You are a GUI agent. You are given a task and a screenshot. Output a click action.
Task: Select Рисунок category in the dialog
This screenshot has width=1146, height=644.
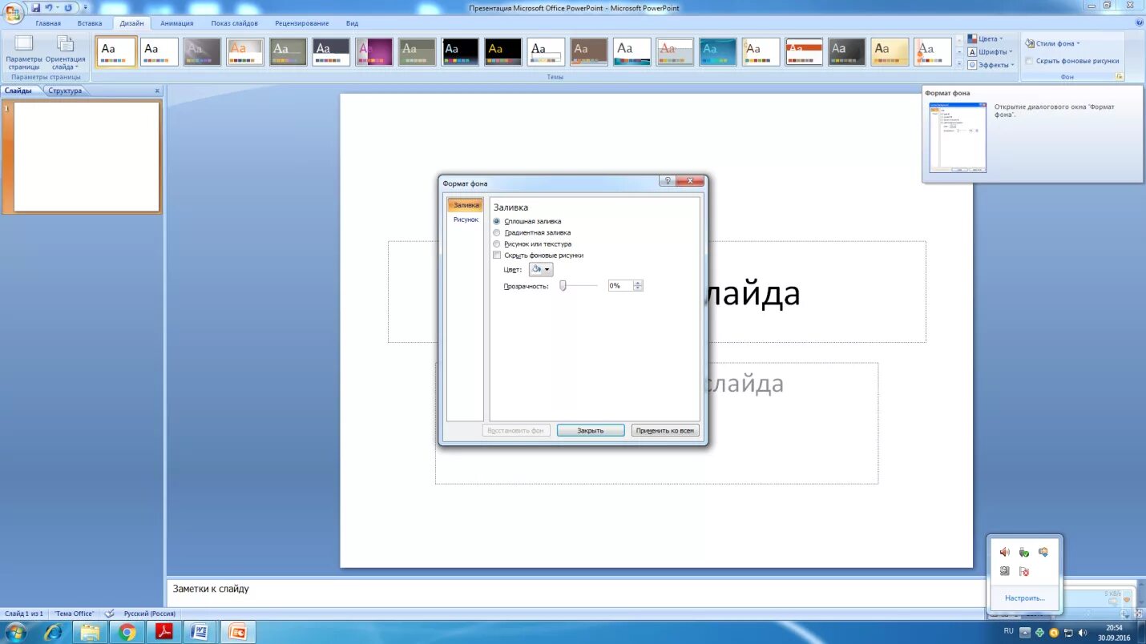(466, 219)
